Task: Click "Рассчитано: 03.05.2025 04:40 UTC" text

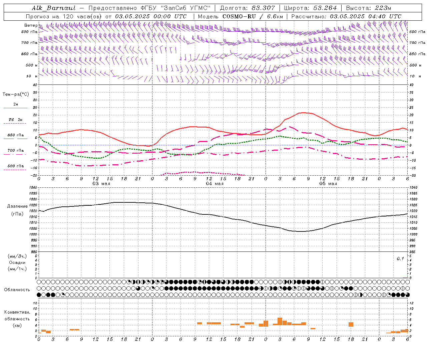Action: coord(346,16)
